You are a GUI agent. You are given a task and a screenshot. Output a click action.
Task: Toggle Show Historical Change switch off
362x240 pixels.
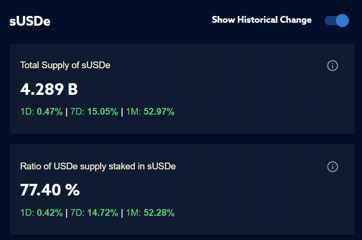click(337, 20)
